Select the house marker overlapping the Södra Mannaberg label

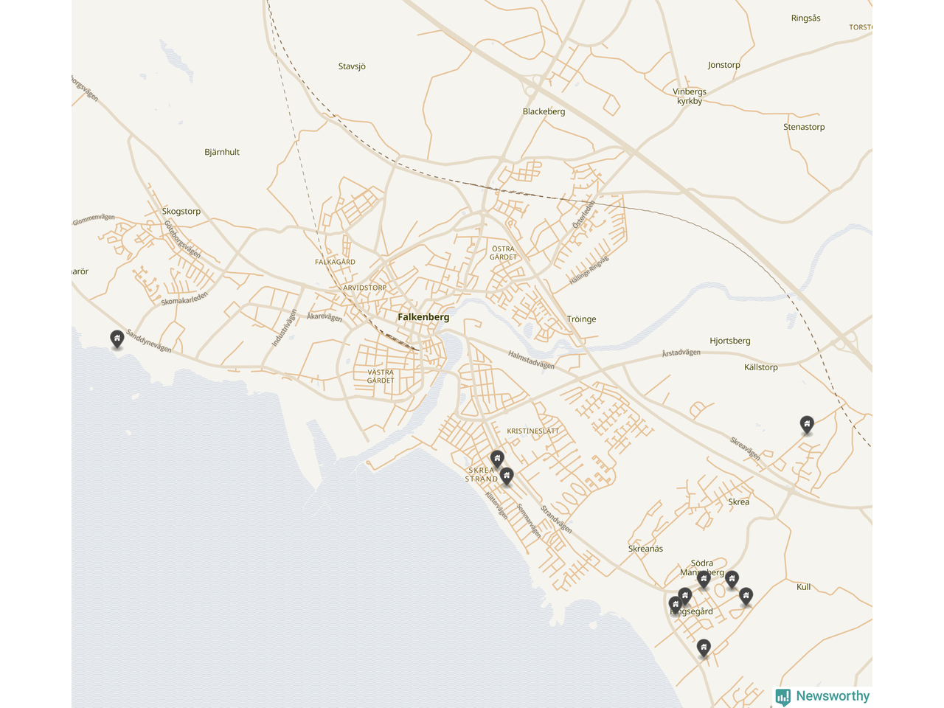(x=704, y=580)
